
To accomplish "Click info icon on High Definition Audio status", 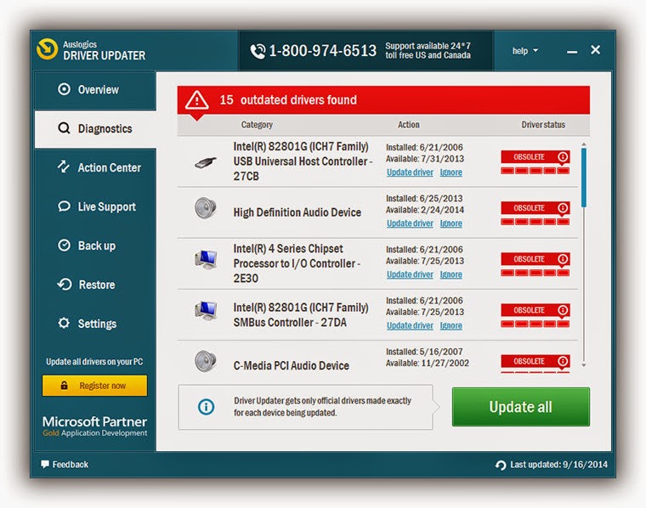I will click(563, 208).
